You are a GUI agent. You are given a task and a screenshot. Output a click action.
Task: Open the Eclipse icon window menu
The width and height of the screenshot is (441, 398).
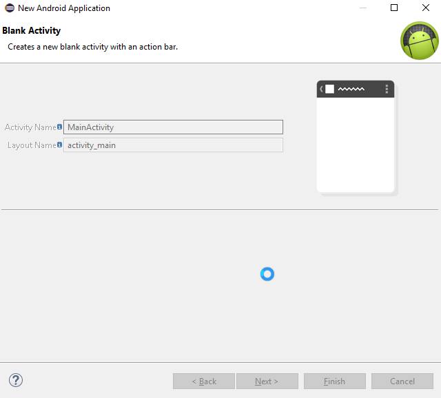click(x=10, y=8)
